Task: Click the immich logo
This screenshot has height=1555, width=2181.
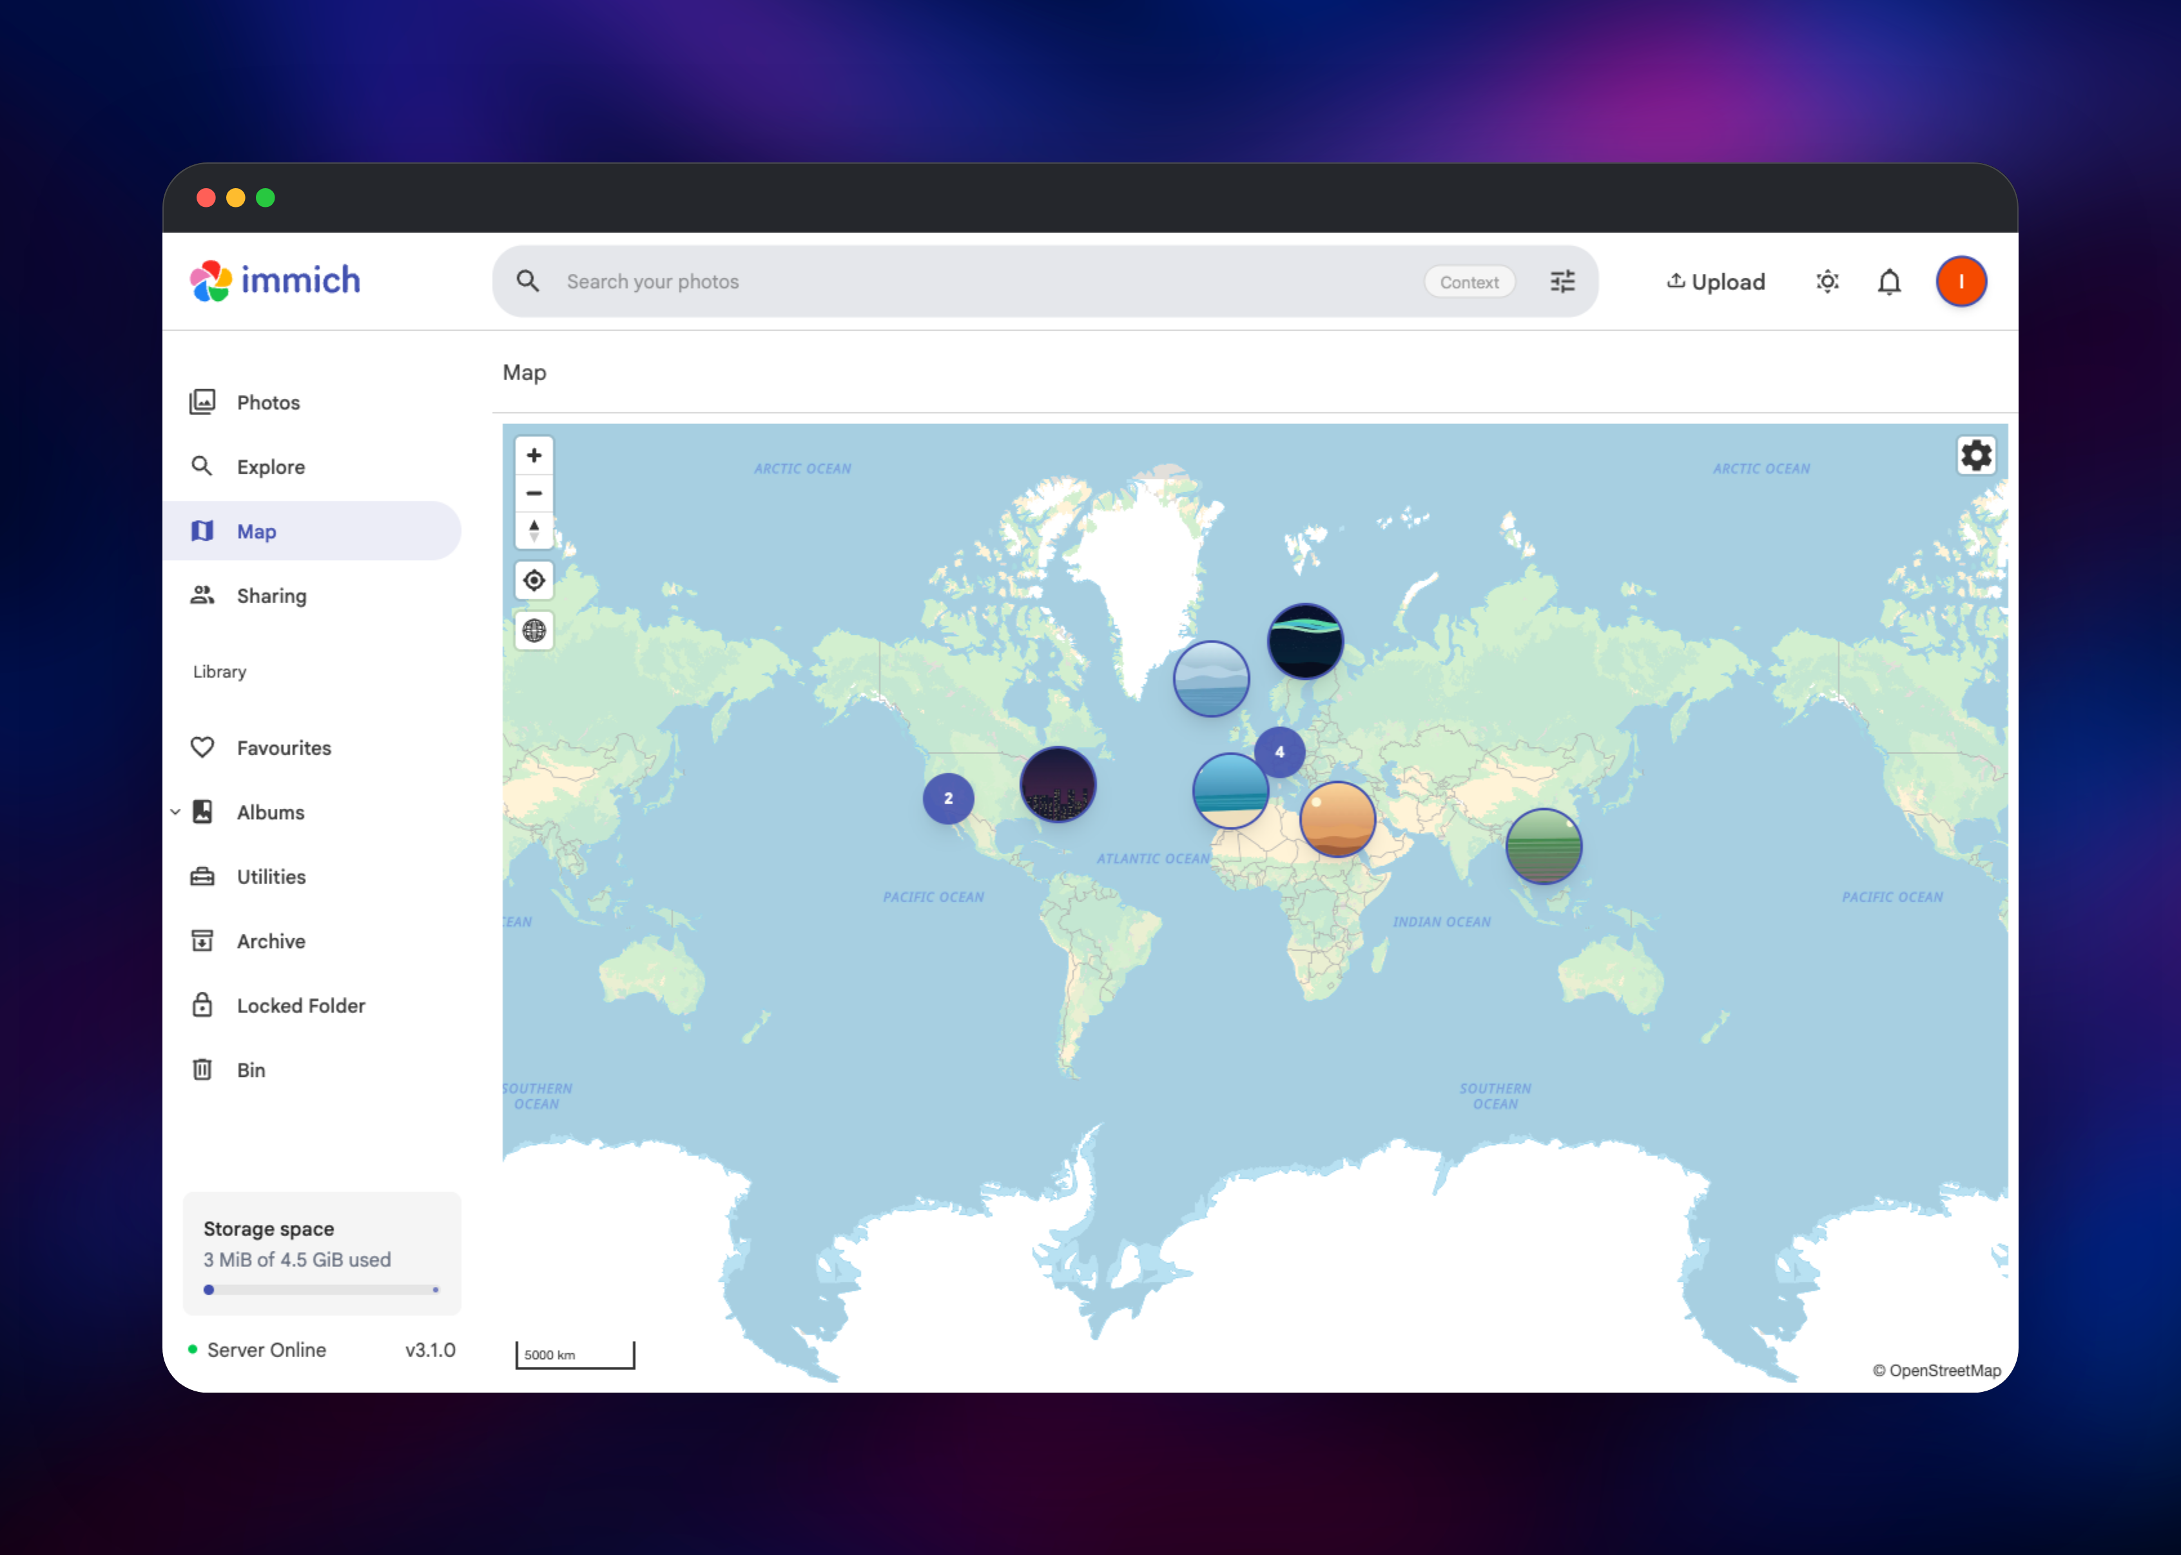Action: click(x=275, y=280)
